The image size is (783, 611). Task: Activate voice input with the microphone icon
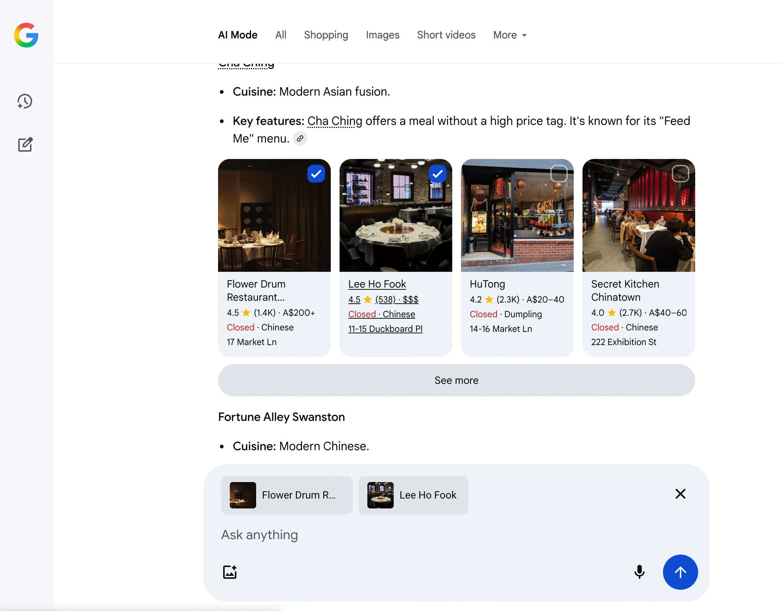coord(639,571)
